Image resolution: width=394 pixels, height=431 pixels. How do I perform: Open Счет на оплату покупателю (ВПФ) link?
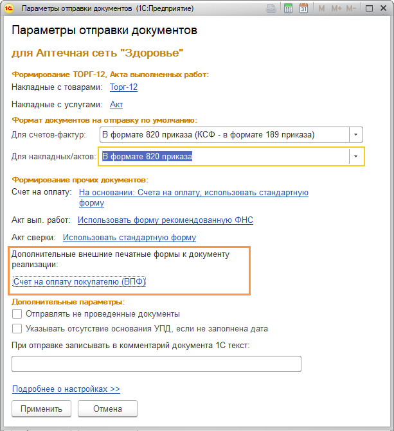(79, 282)
